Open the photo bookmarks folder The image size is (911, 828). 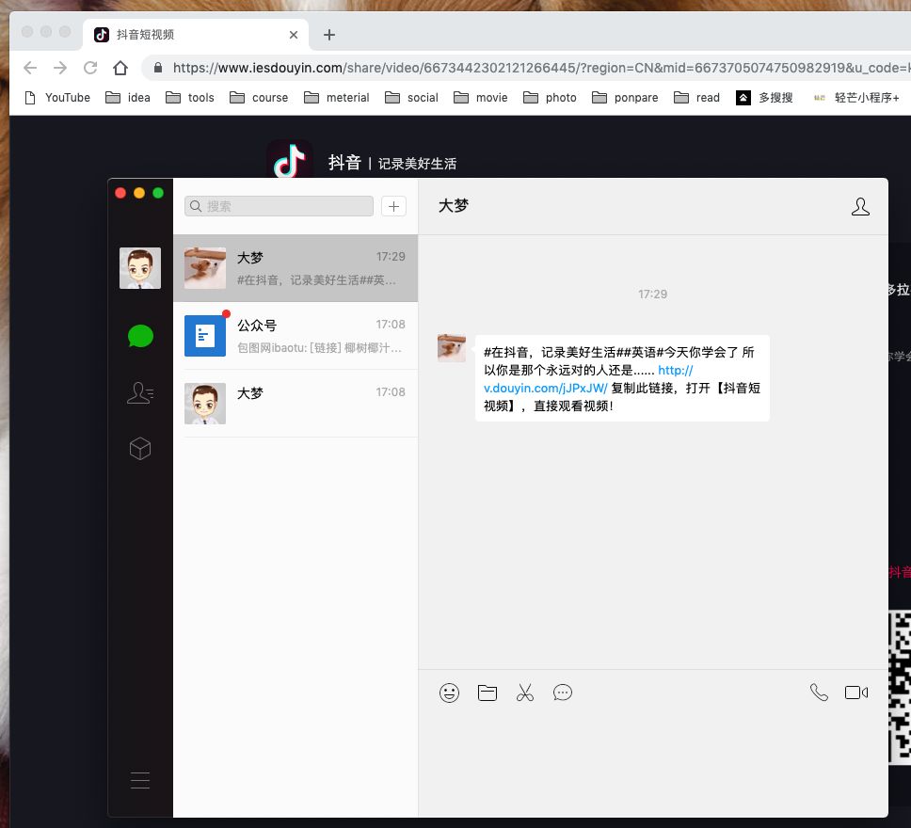pos(550,98)
